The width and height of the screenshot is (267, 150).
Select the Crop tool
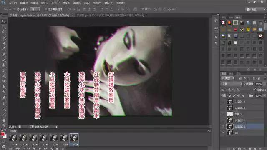coord(4,43)
